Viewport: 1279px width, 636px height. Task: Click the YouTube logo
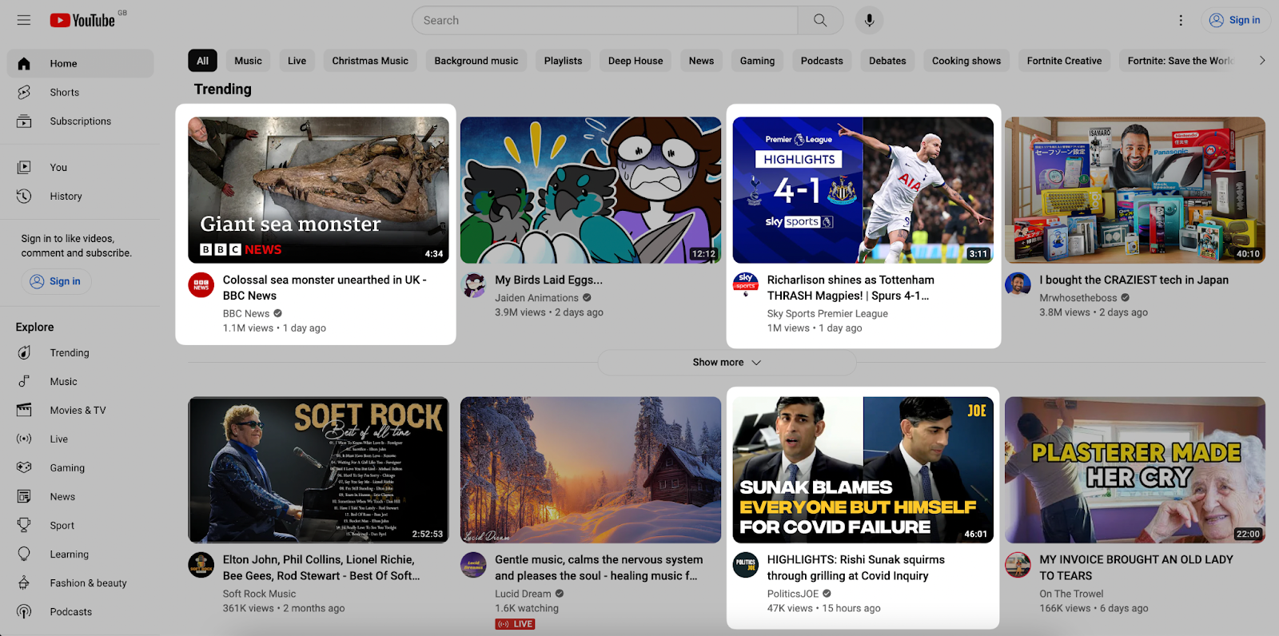[x=83, y=20]
